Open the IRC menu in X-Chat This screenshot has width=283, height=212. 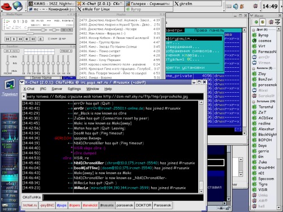(x=43, y=89)
